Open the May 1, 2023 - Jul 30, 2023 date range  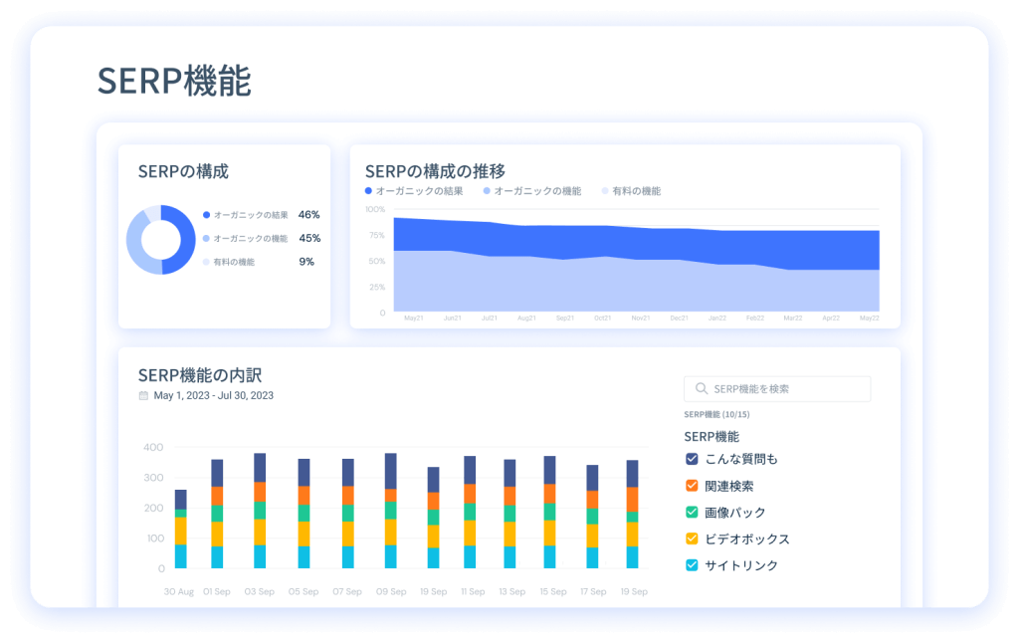point(213,396)
